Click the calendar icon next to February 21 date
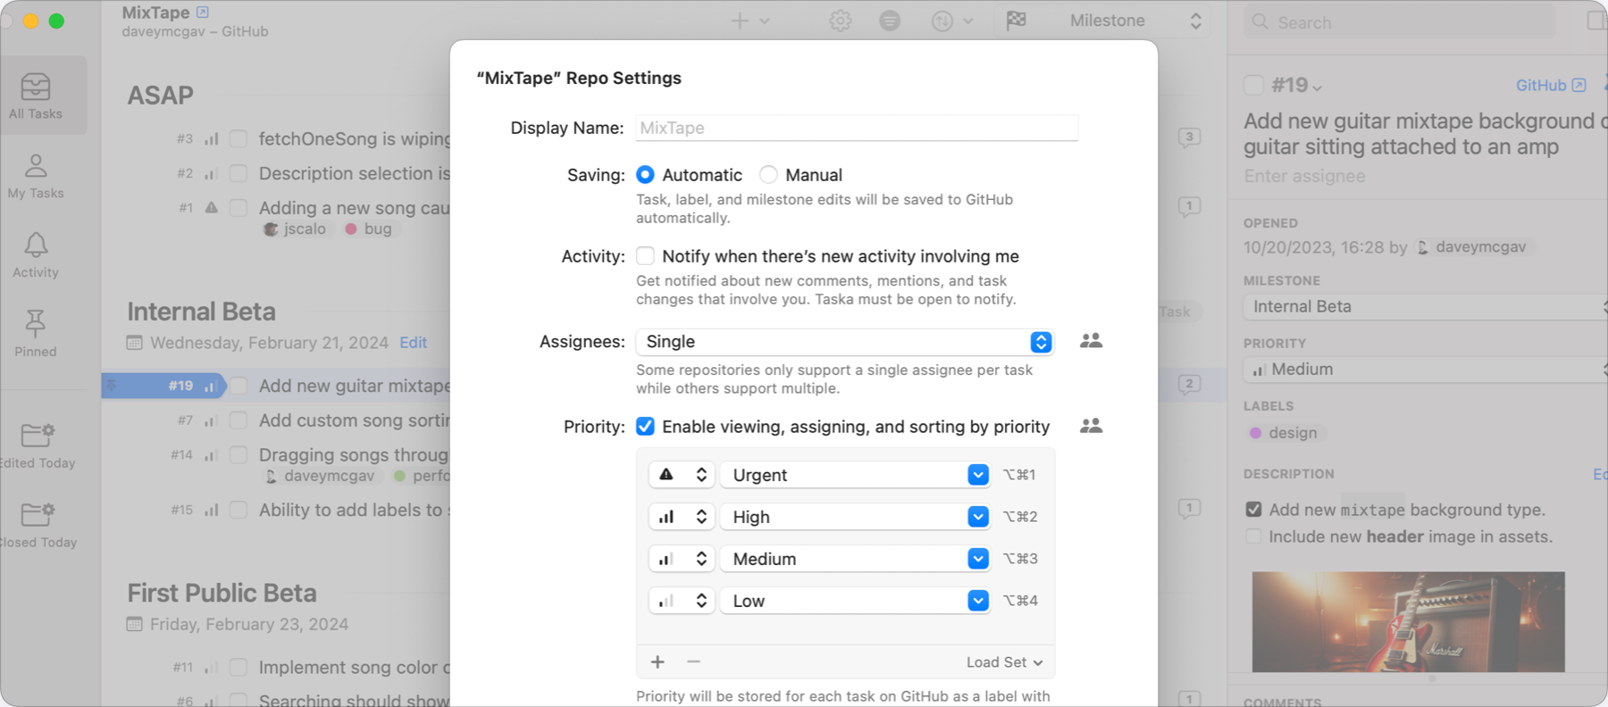Viewport: 1608px width, 707px height. click(x=135, y=343)
